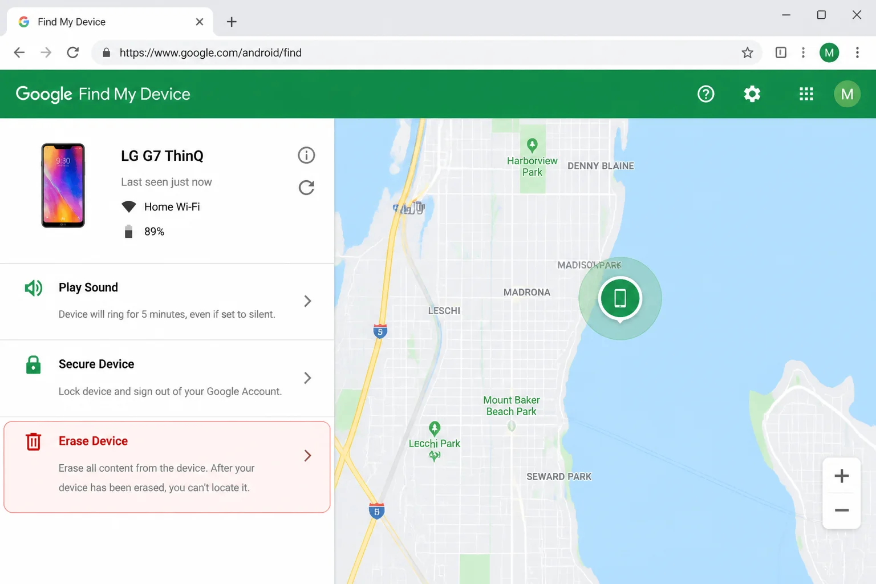Open the Chrome menu at toolbar's far right

857,52
